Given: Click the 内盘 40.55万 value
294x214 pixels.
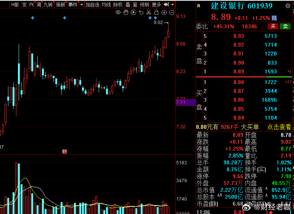Looking at the screenshot, I should (281, 183).
